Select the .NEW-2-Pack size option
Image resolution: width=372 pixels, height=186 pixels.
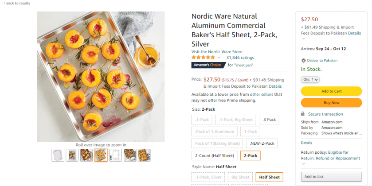(262, 143)
